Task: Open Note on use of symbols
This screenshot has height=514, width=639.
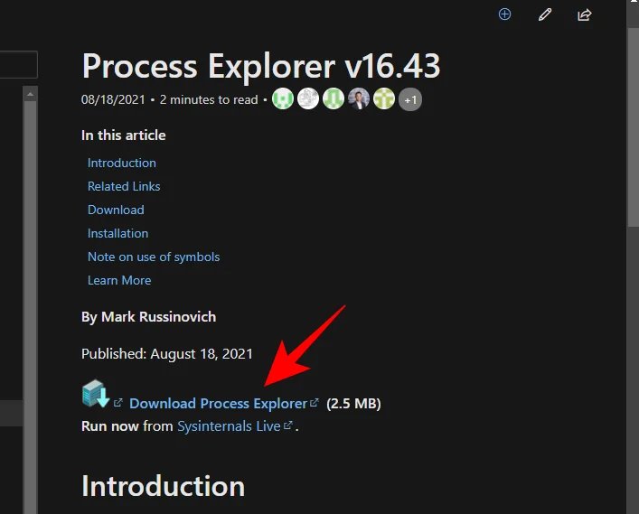Action: (x=154, y=257)
